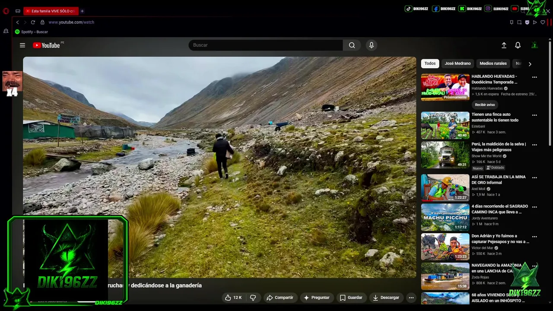Open options menu for Don Adrián Pejesapos video
The width and height of the screenshot is (553, 311).
point(534,237)
